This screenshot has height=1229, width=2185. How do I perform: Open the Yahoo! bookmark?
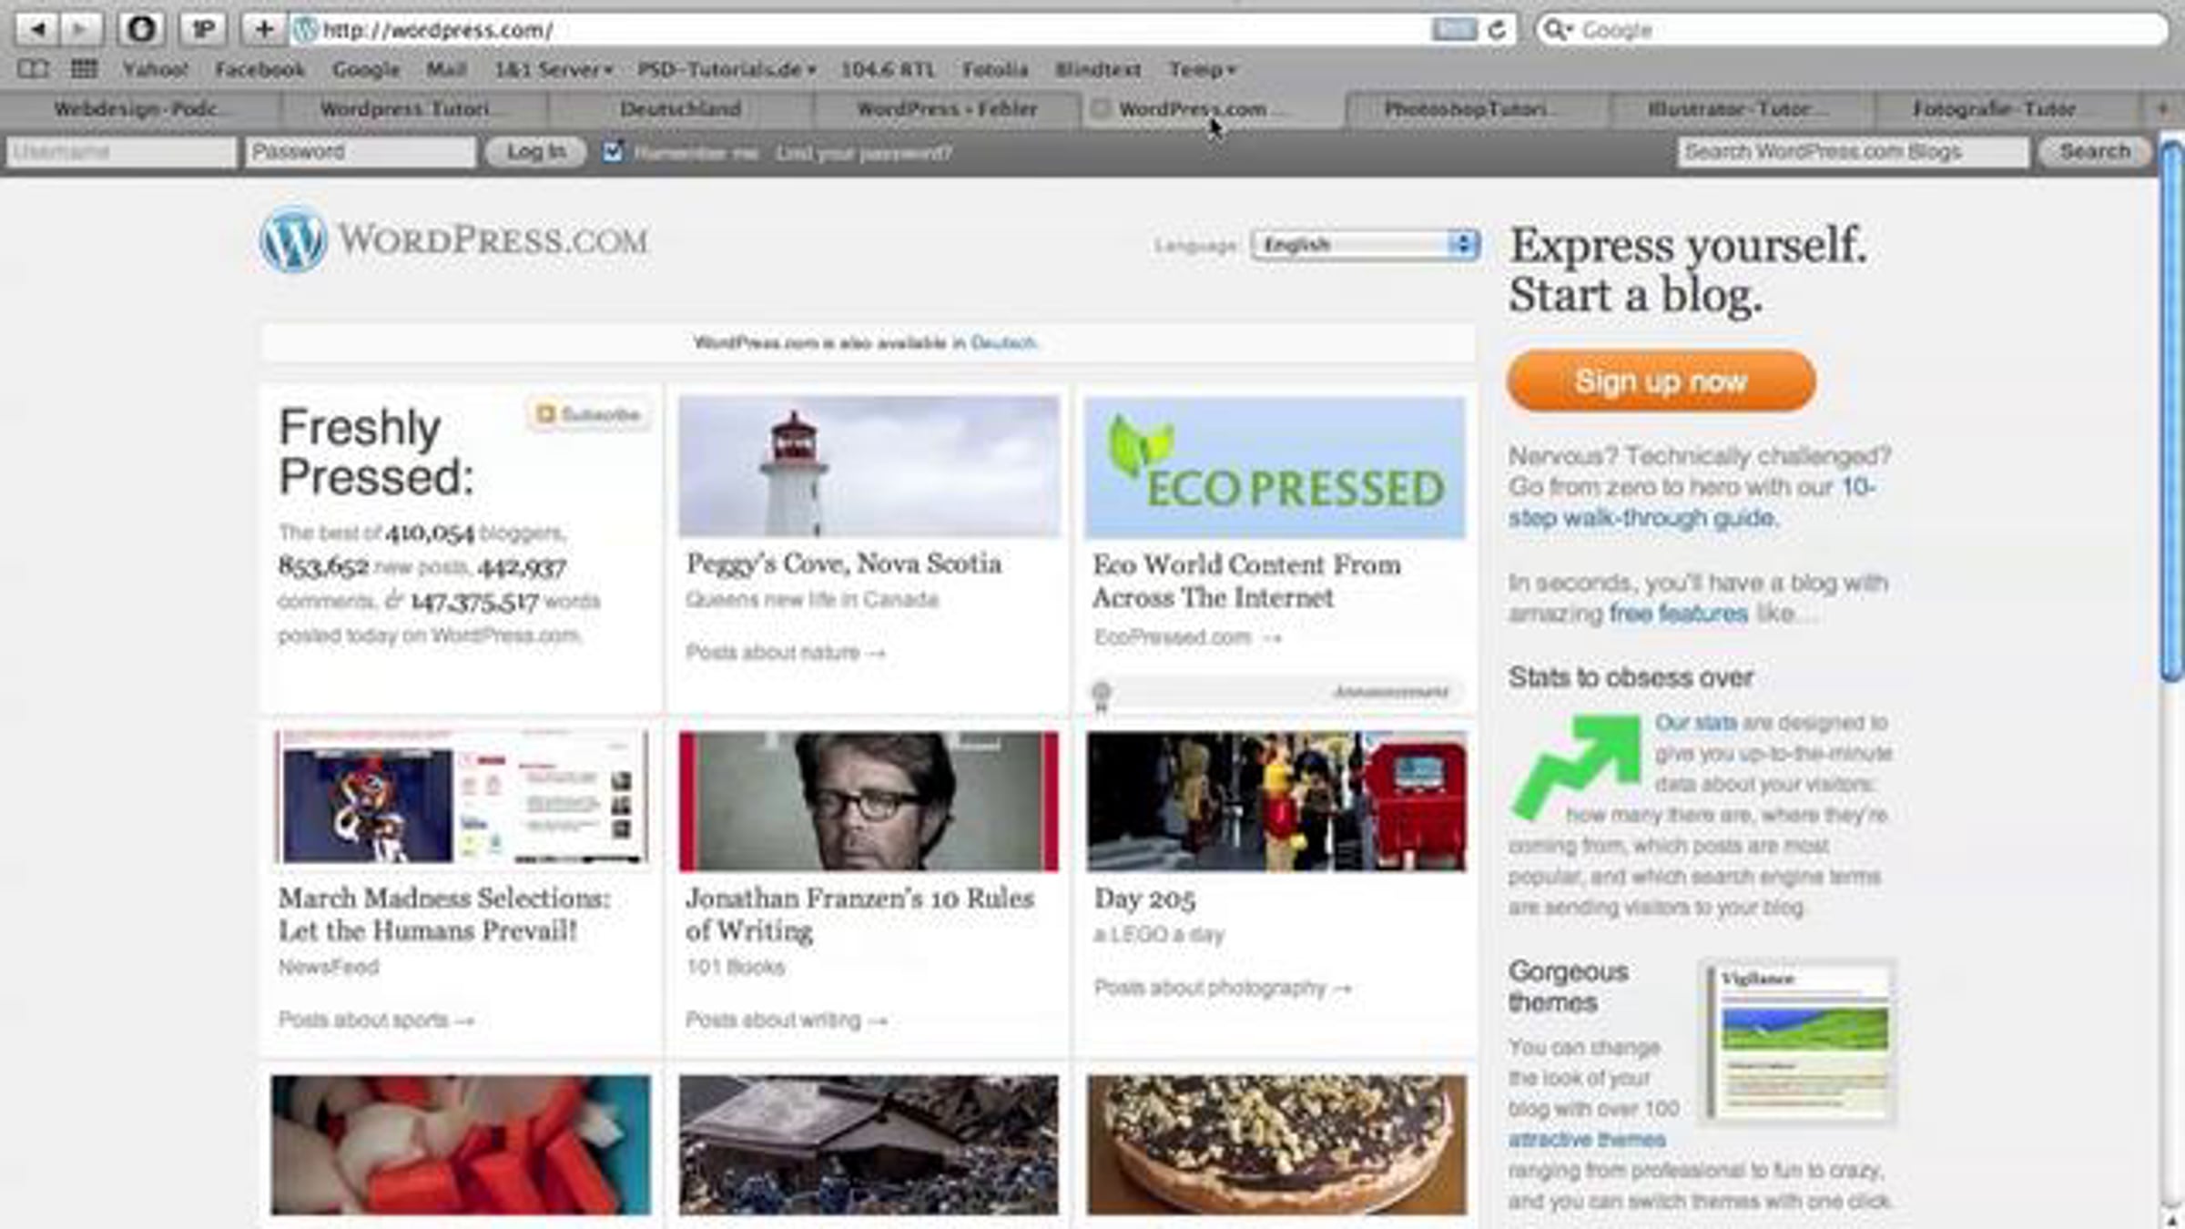156,69
